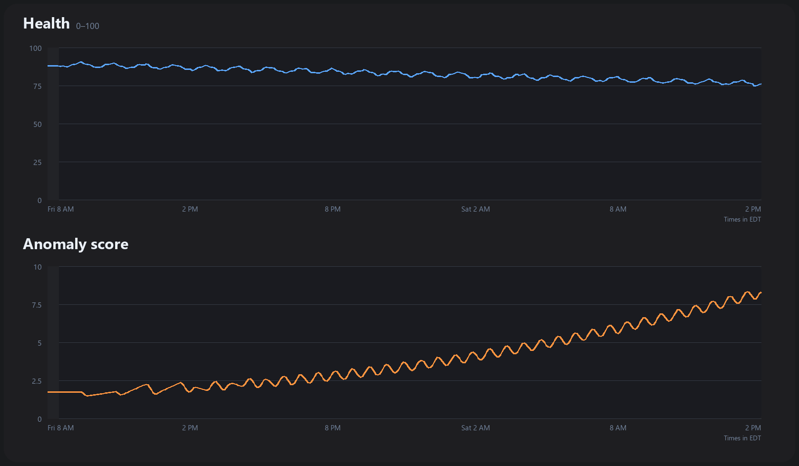The height and width of the screenshot is (466, 799).
Task: Click the 100 y-axis label on Health chart
Action: point(36,48)
